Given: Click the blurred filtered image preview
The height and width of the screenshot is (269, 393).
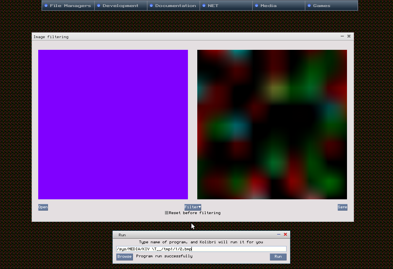Looking at the screenshot, I should pos(272,125).
